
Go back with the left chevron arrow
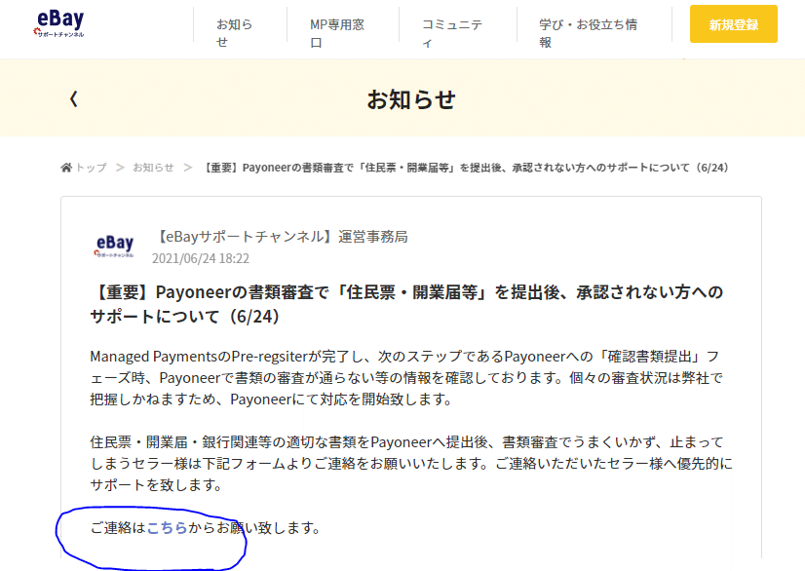click(x=74, y=98)
